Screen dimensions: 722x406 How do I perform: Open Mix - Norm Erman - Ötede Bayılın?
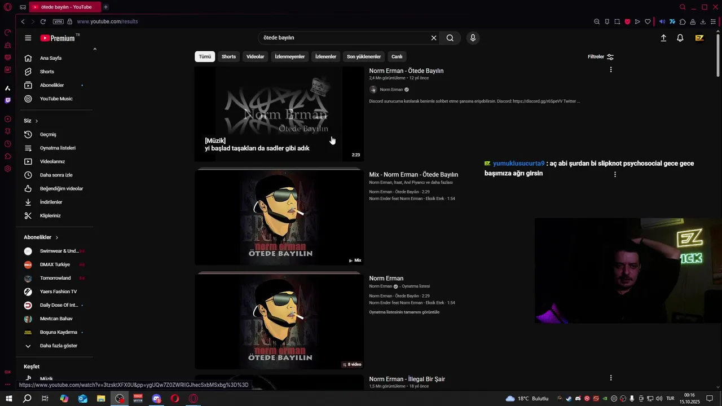[x=413, y=175]
